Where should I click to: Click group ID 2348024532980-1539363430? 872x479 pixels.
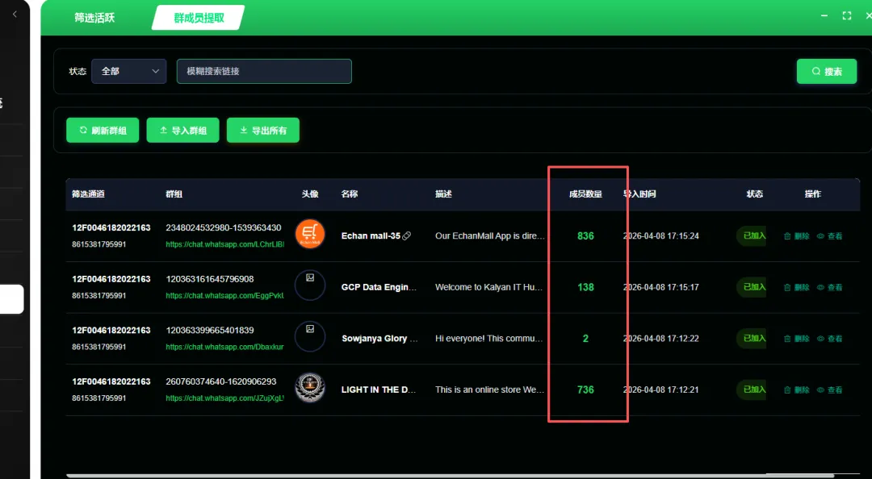[224, 228]
